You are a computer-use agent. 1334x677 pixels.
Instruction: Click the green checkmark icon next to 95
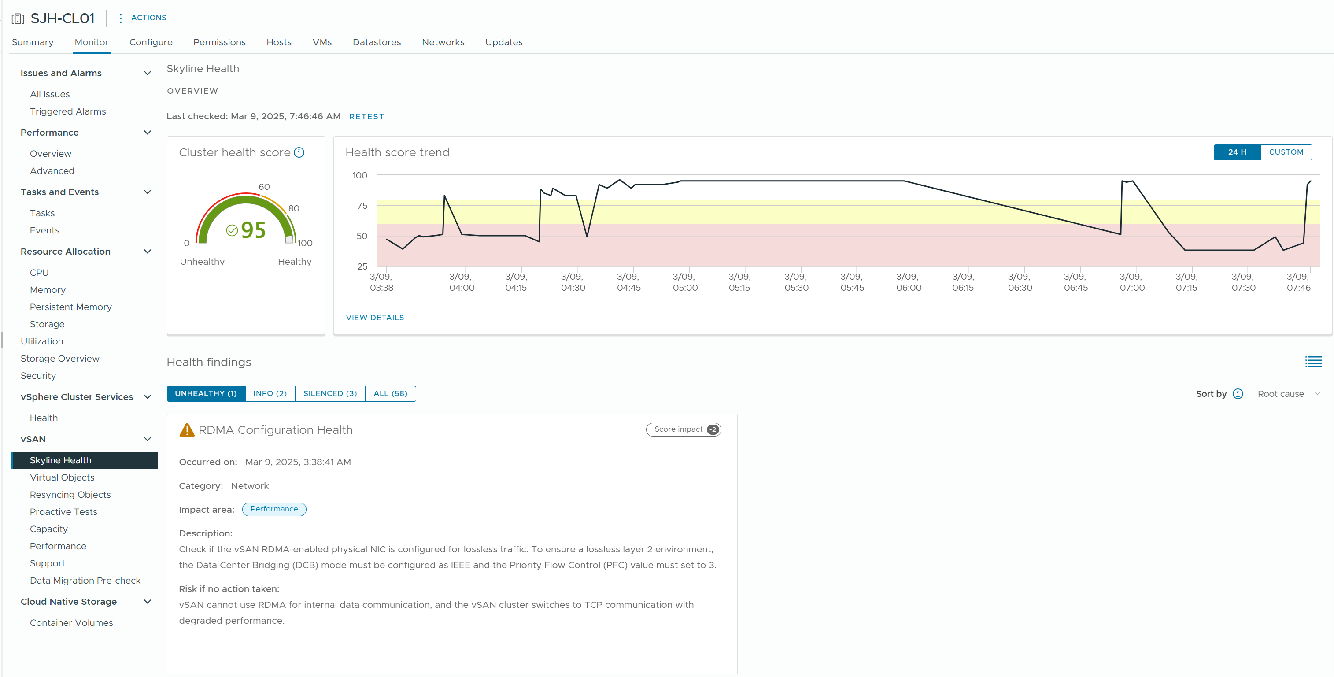coord(232,230)
